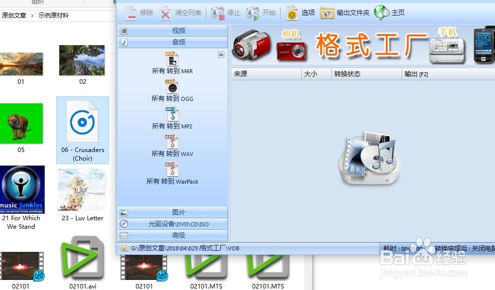Image resolution: width=495 pixels, height=290 pixels.
Task: Open the Output Folder (输出文件夹) icon
Action: (x=327, y=13)
